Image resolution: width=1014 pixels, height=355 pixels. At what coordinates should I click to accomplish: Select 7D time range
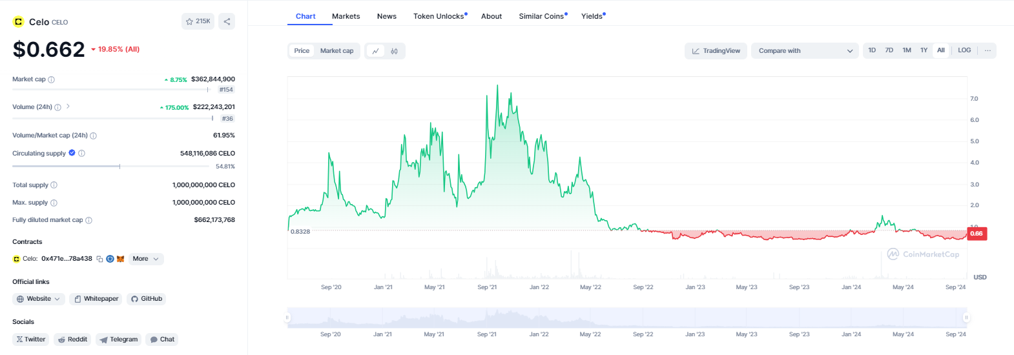(889, 50)
